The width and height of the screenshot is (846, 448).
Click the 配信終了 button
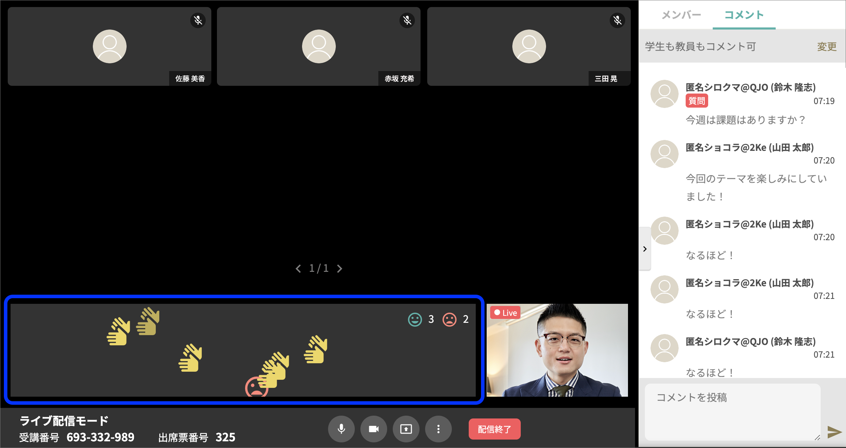(494, 429)
